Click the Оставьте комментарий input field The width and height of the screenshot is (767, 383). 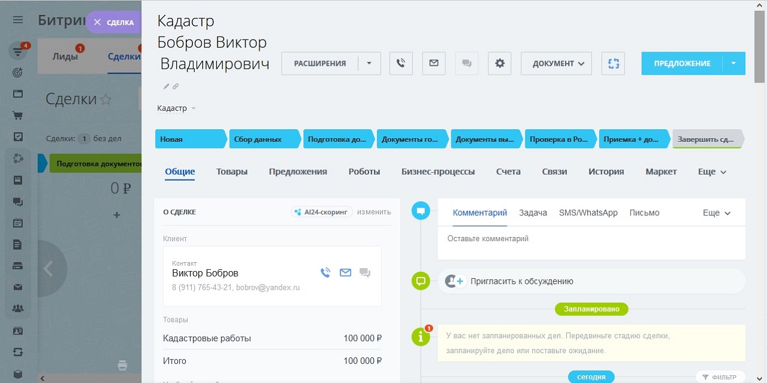click(x=590, y=239)
